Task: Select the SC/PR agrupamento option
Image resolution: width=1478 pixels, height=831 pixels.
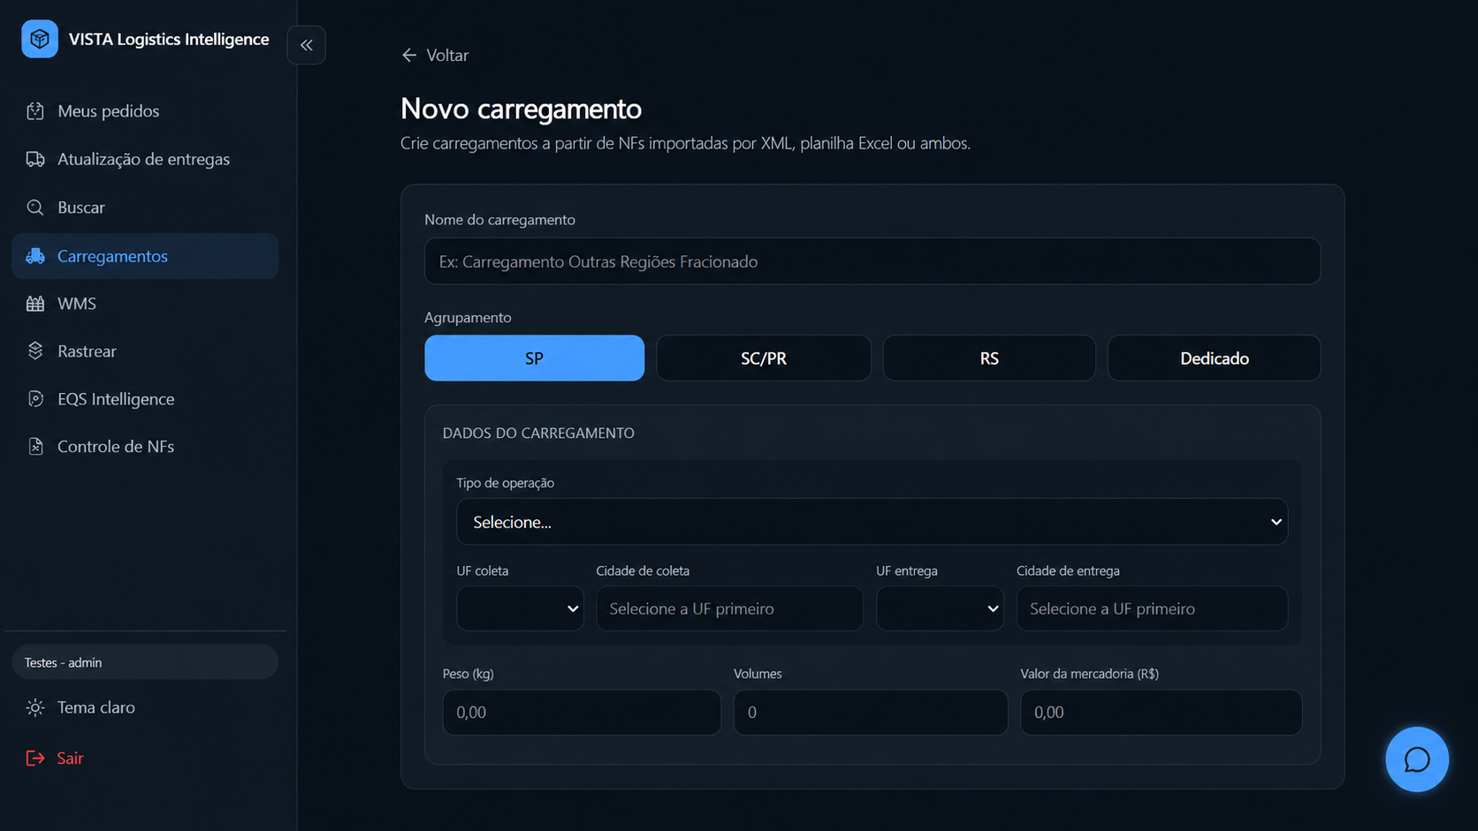Action: tap(764, 358)
